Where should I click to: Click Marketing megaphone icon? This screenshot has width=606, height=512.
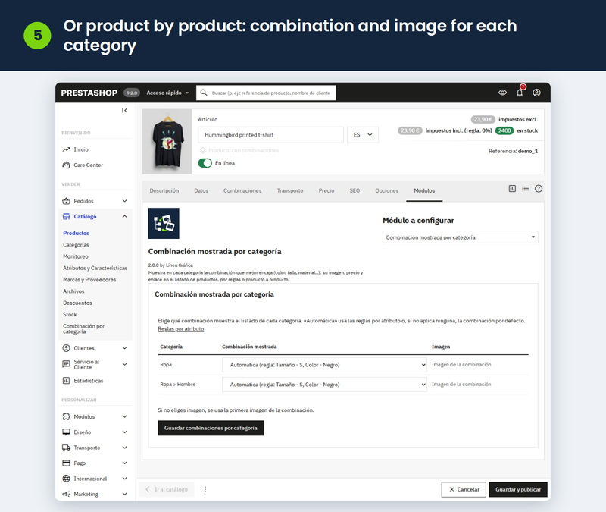66,494
